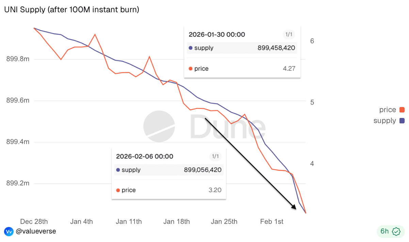
Task: Toggle the price series via legend label
Action: (x=388, y=110)
